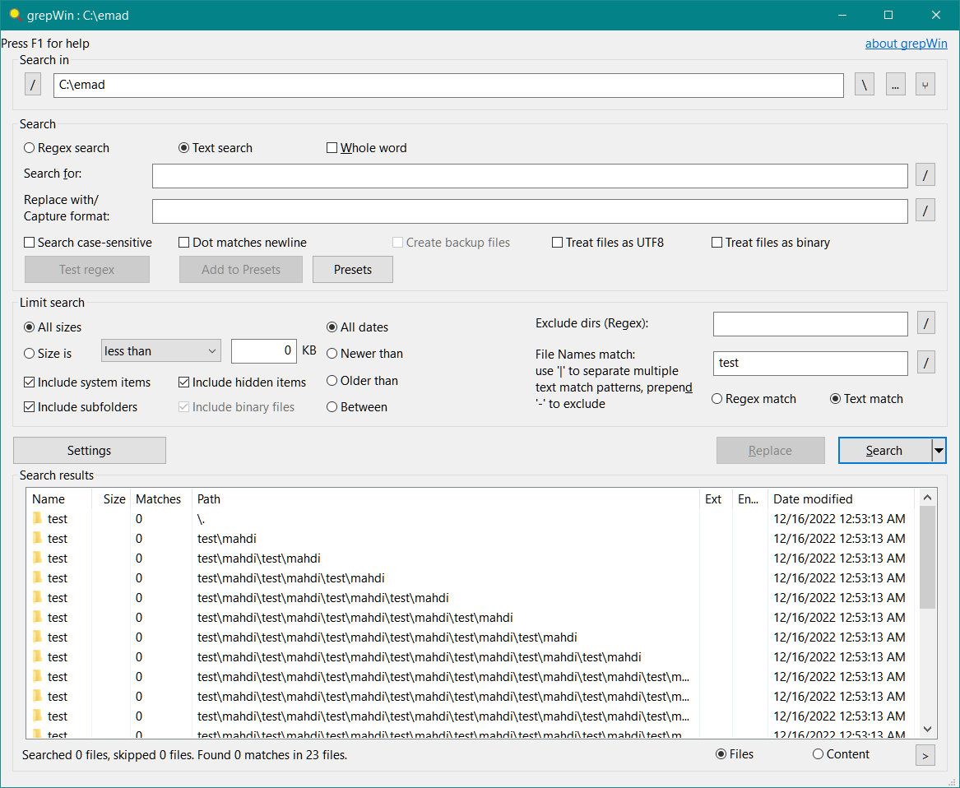
Task: Open the Presets dialog
Action: (x=352, y=269)
